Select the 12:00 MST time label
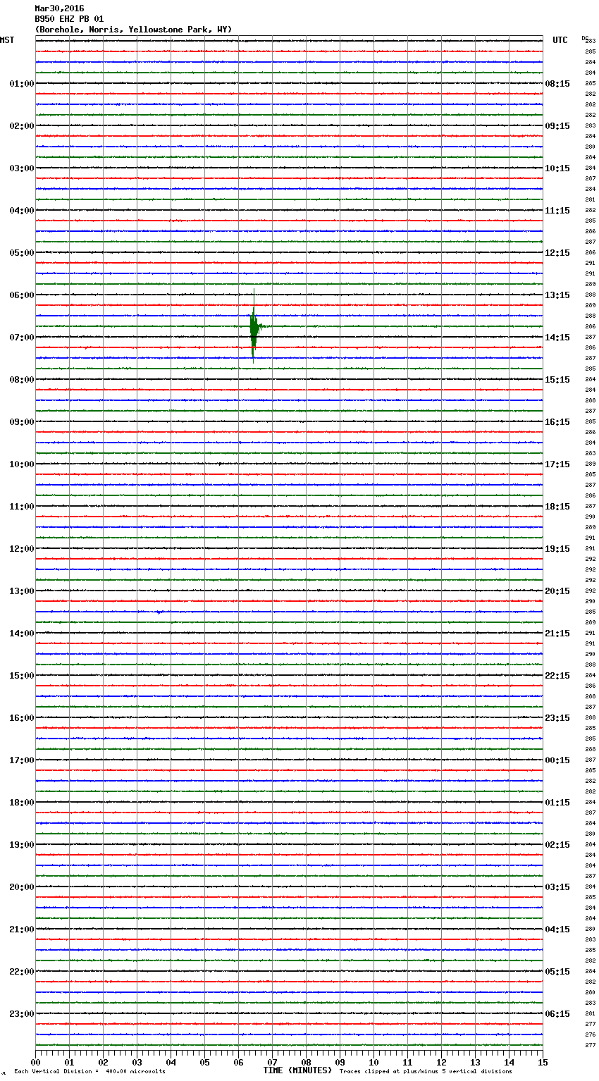 pyautogui.click(x=21, y=549)
